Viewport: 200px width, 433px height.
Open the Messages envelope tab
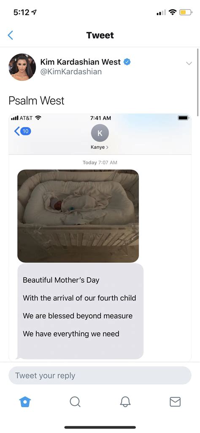point(175,402)
